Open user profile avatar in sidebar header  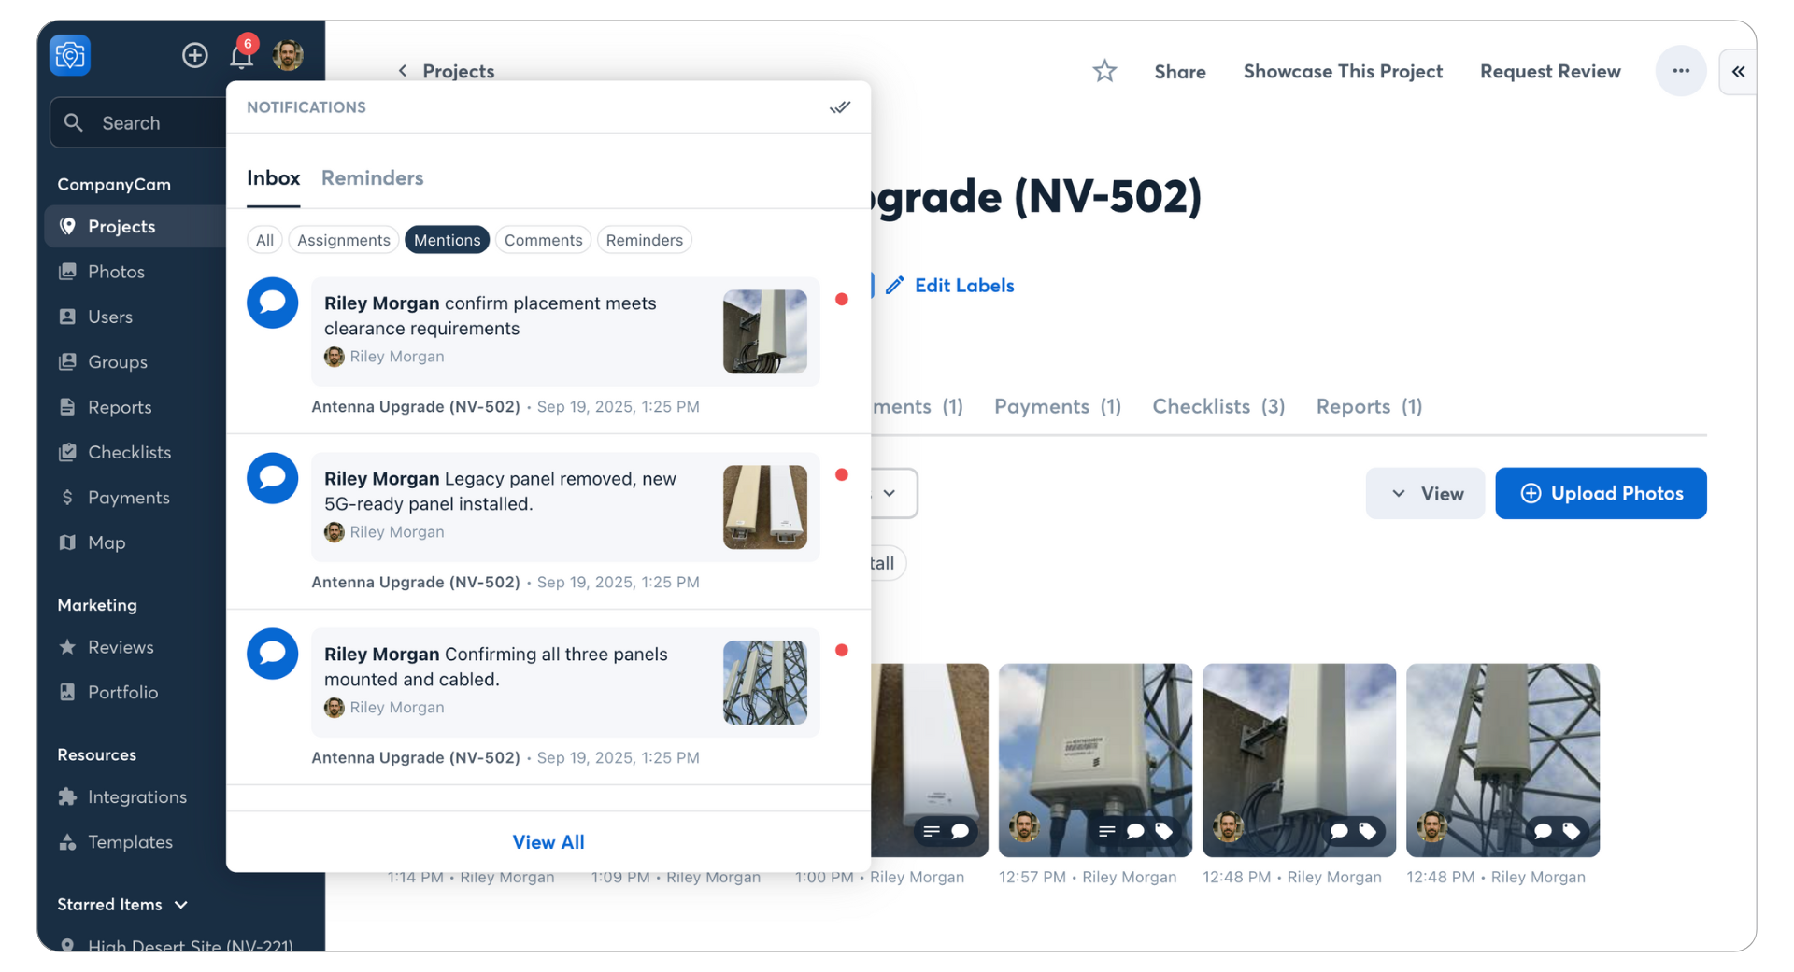coord(288,55)
